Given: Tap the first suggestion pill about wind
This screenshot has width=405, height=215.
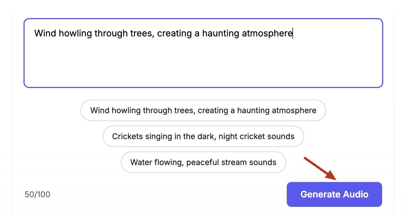Looking at the screenshot, I should coord(203,110).
